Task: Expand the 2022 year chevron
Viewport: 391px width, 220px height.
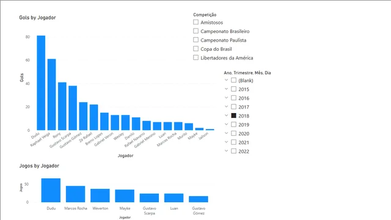Action: coord(226,151)
